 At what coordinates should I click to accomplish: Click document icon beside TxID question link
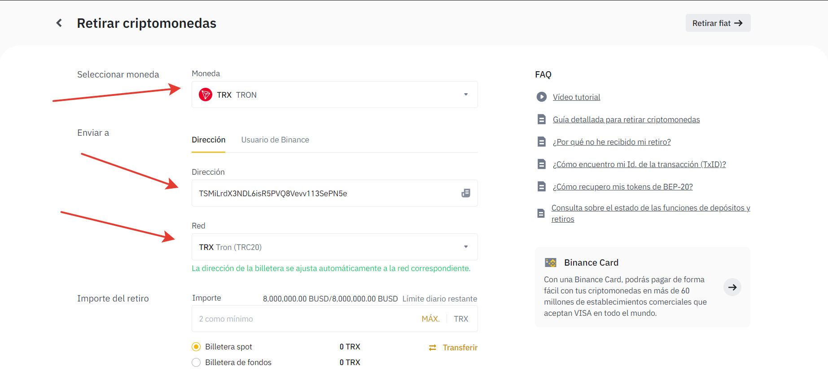click(x=542, y=164)
